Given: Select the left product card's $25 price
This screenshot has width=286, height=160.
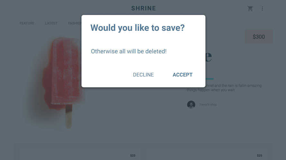Looking at the screenshot, I should click(133, 156).
